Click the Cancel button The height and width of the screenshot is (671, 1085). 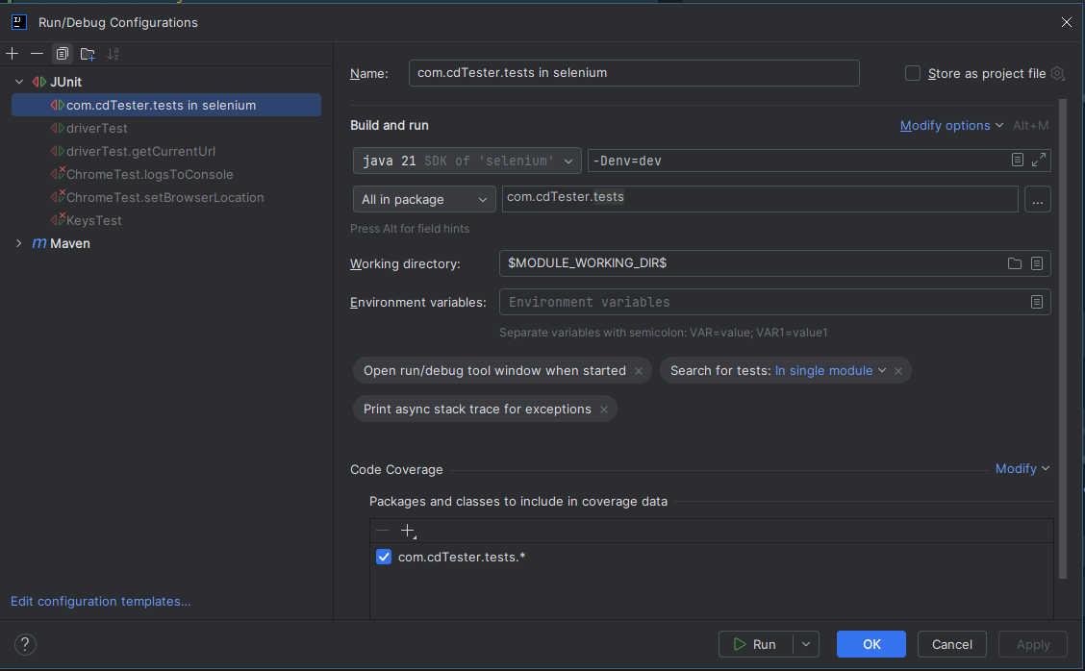point(951,644)
